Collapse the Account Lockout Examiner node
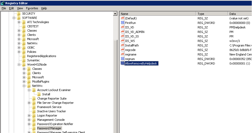This screenshot has height=133, width=252. click(x=29, y=90)
